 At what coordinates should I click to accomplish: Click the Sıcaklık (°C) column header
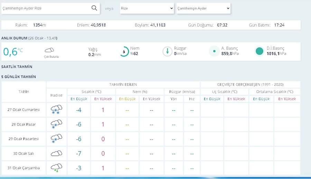[91, 92]
